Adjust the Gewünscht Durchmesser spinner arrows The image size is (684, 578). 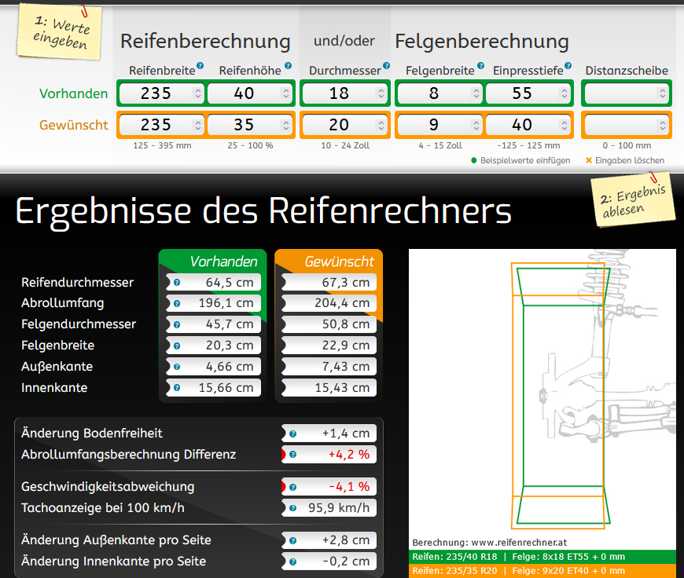pyautogui.click(x=381, y=125)
